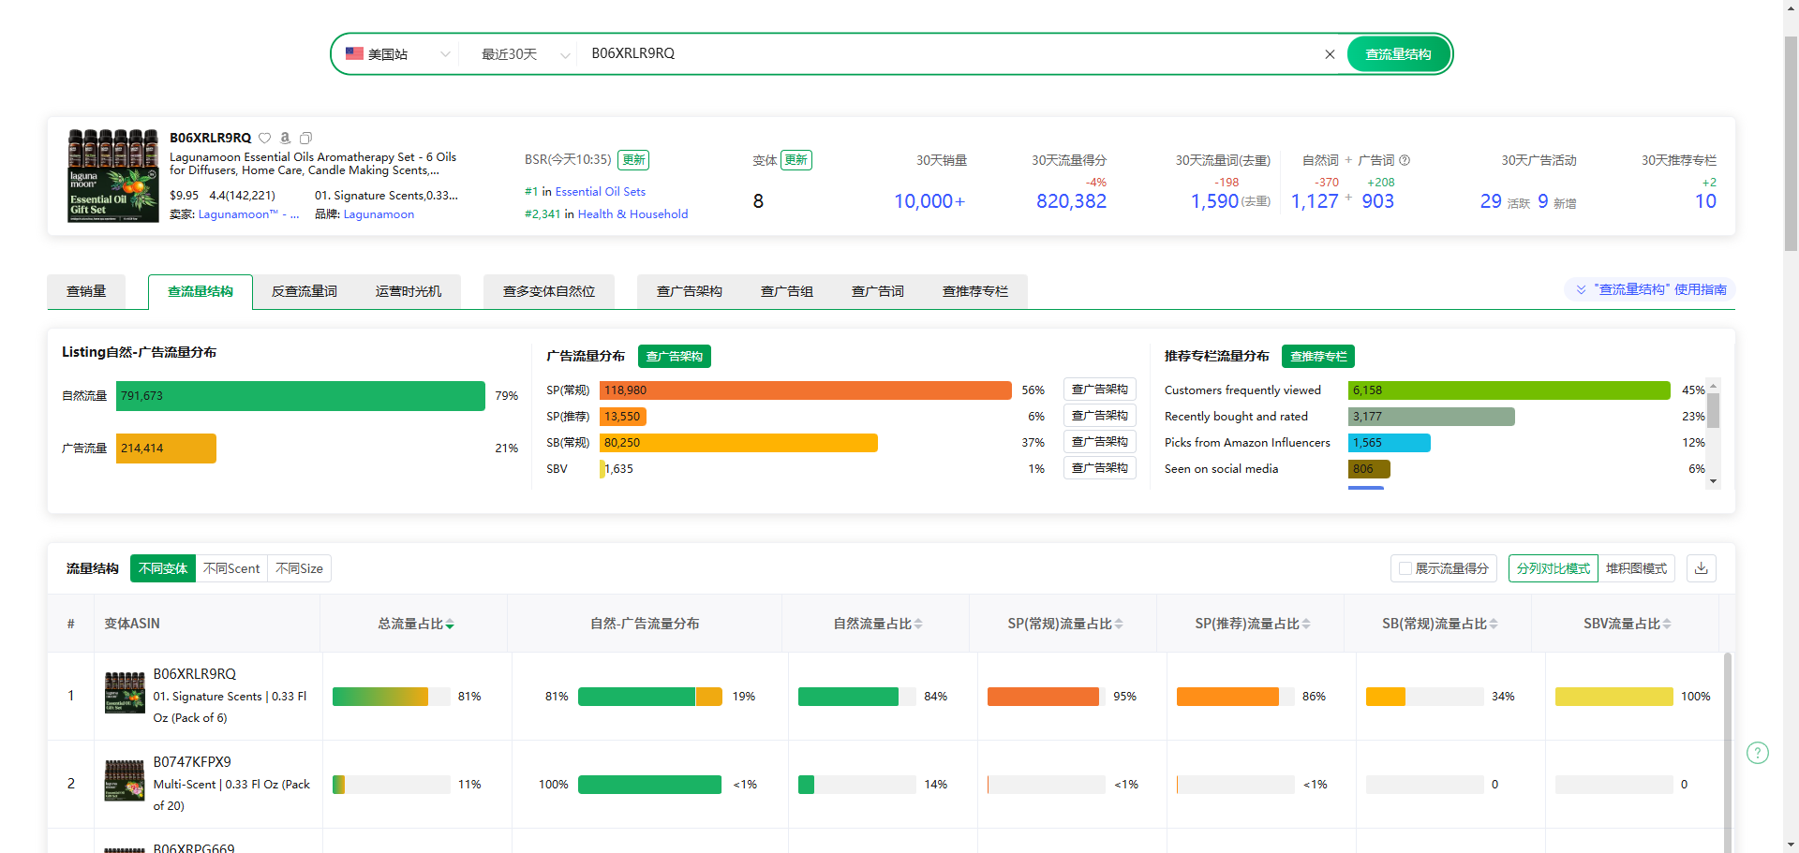Sort by SP(推荐)流量占比 sort icon
Screen dimensions: 1799x853
click(x=1306, y=625)
